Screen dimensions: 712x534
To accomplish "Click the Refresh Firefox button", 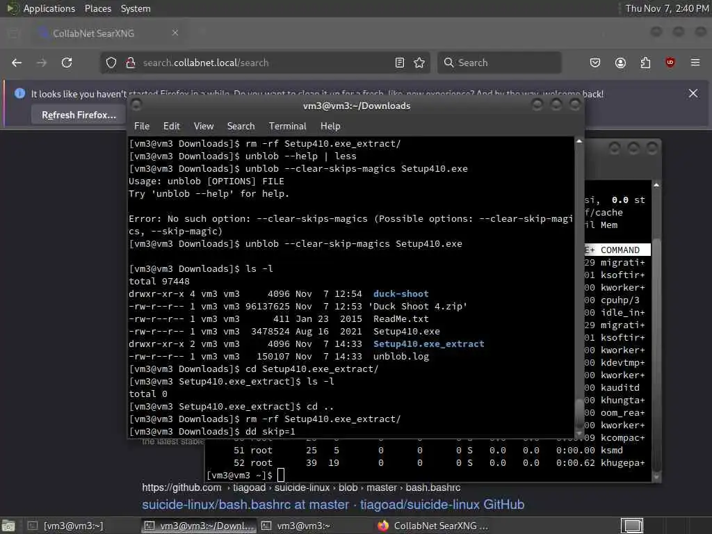I will point(79,115).
